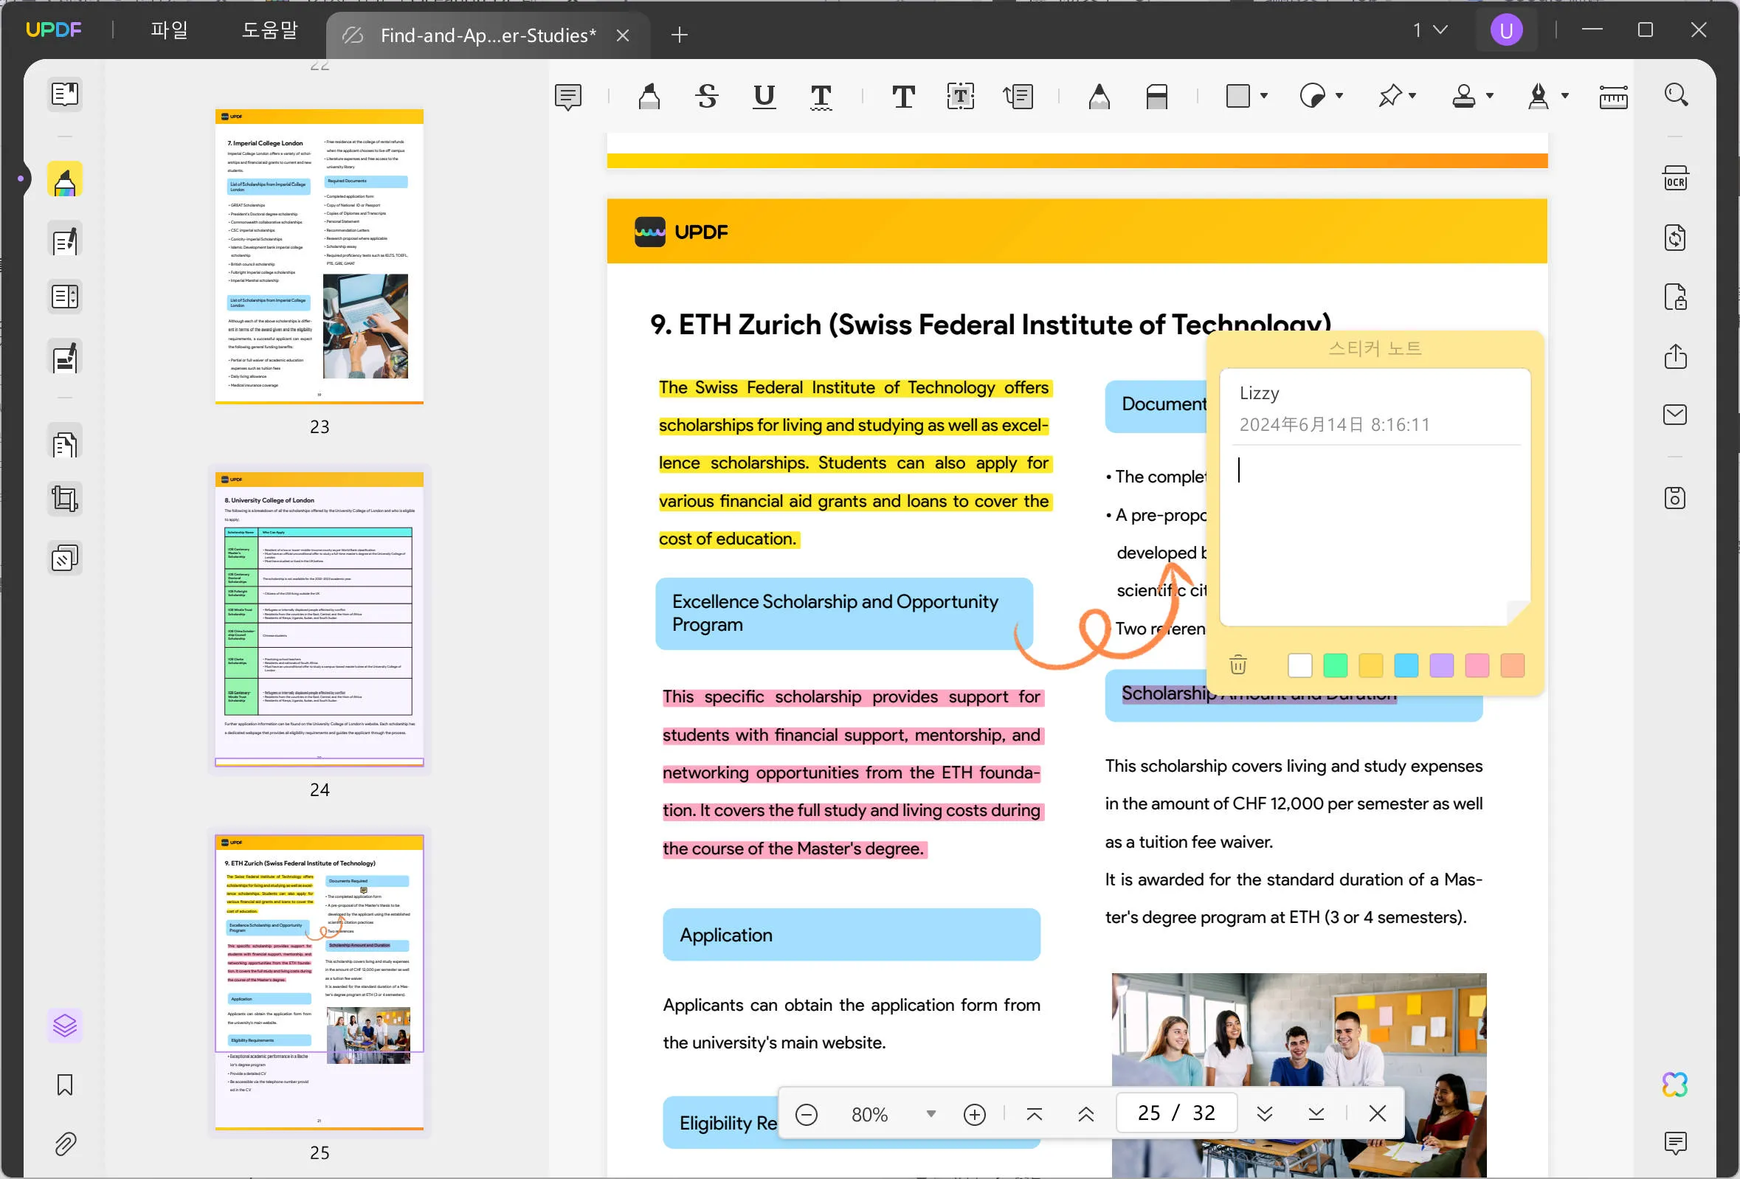The image size is (1740, 1179).
Task: Jump to last page button
Action: (x=1316, y=1115)
